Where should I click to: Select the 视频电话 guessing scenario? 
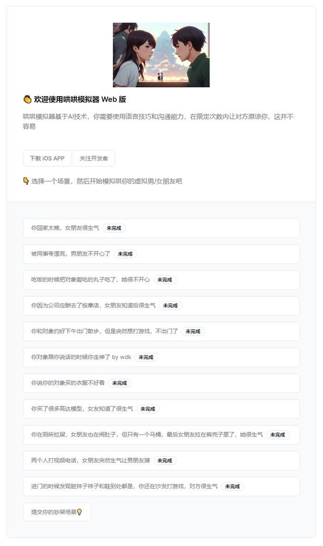[161, 461]
